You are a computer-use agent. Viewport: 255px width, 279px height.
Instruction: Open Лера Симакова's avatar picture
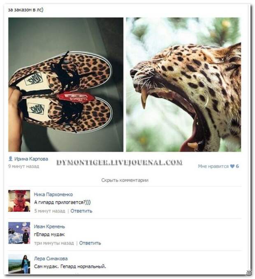19,264
